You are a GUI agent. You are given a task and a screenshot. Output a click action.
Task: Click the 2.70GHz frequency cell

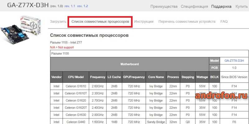[97, 100]
